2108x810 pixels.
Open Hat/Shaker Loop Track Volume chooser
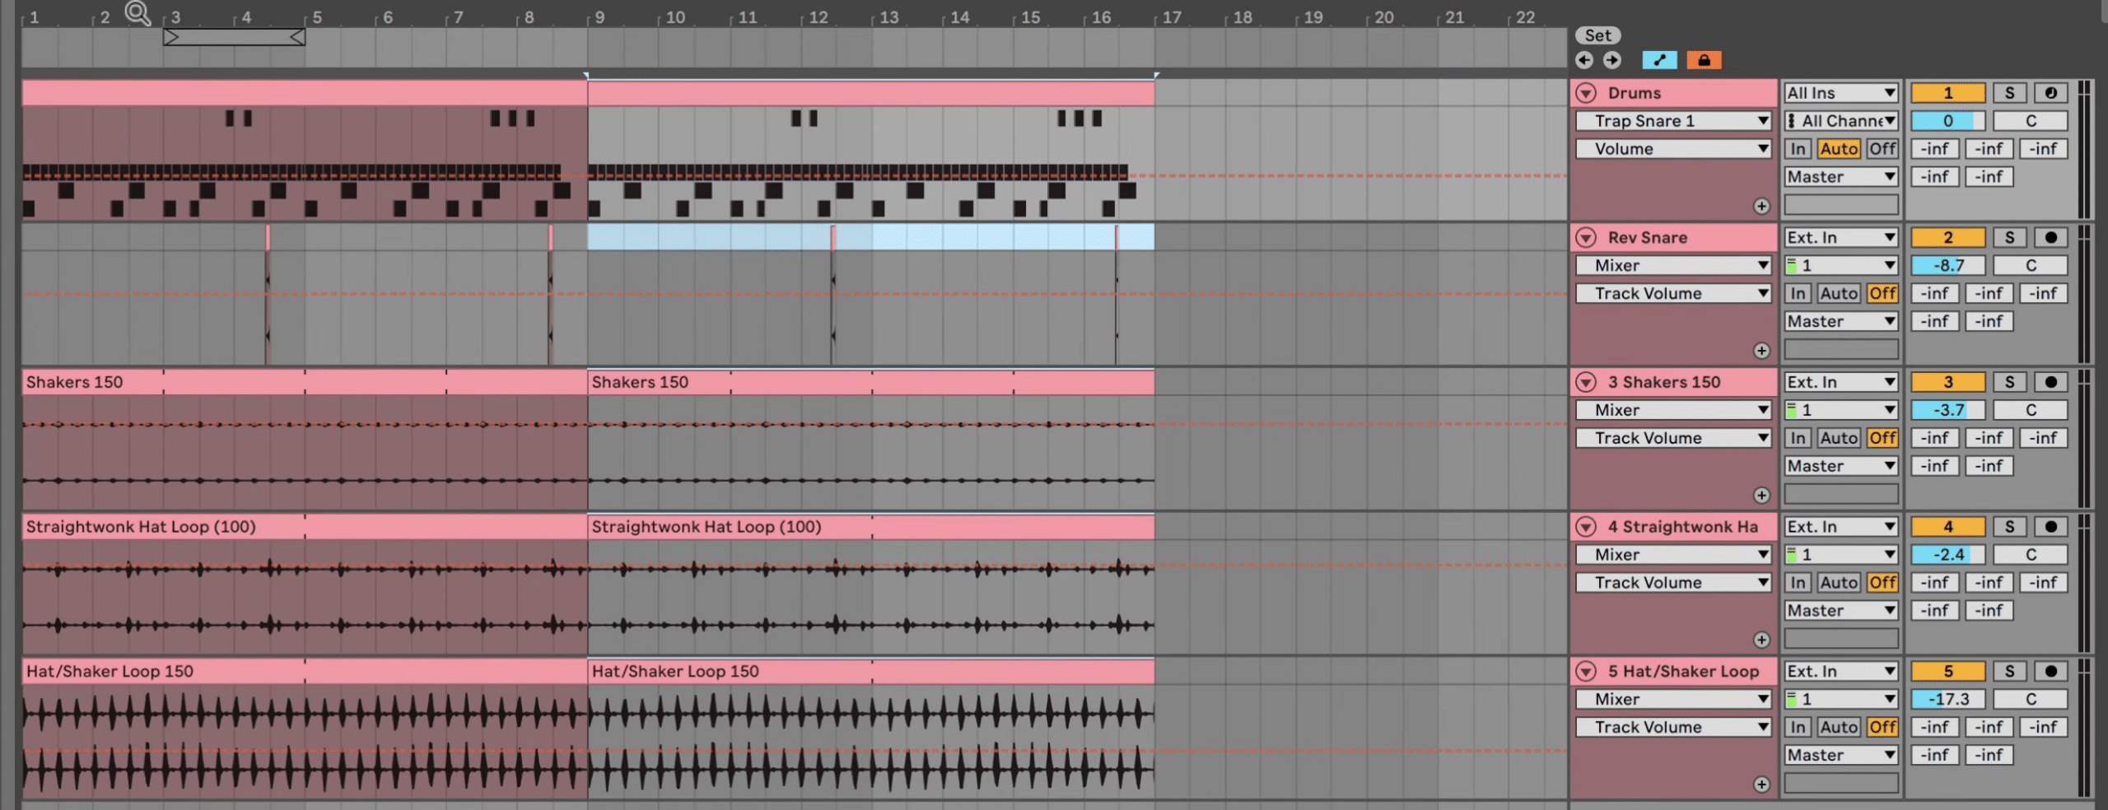tap(1673, 728)
